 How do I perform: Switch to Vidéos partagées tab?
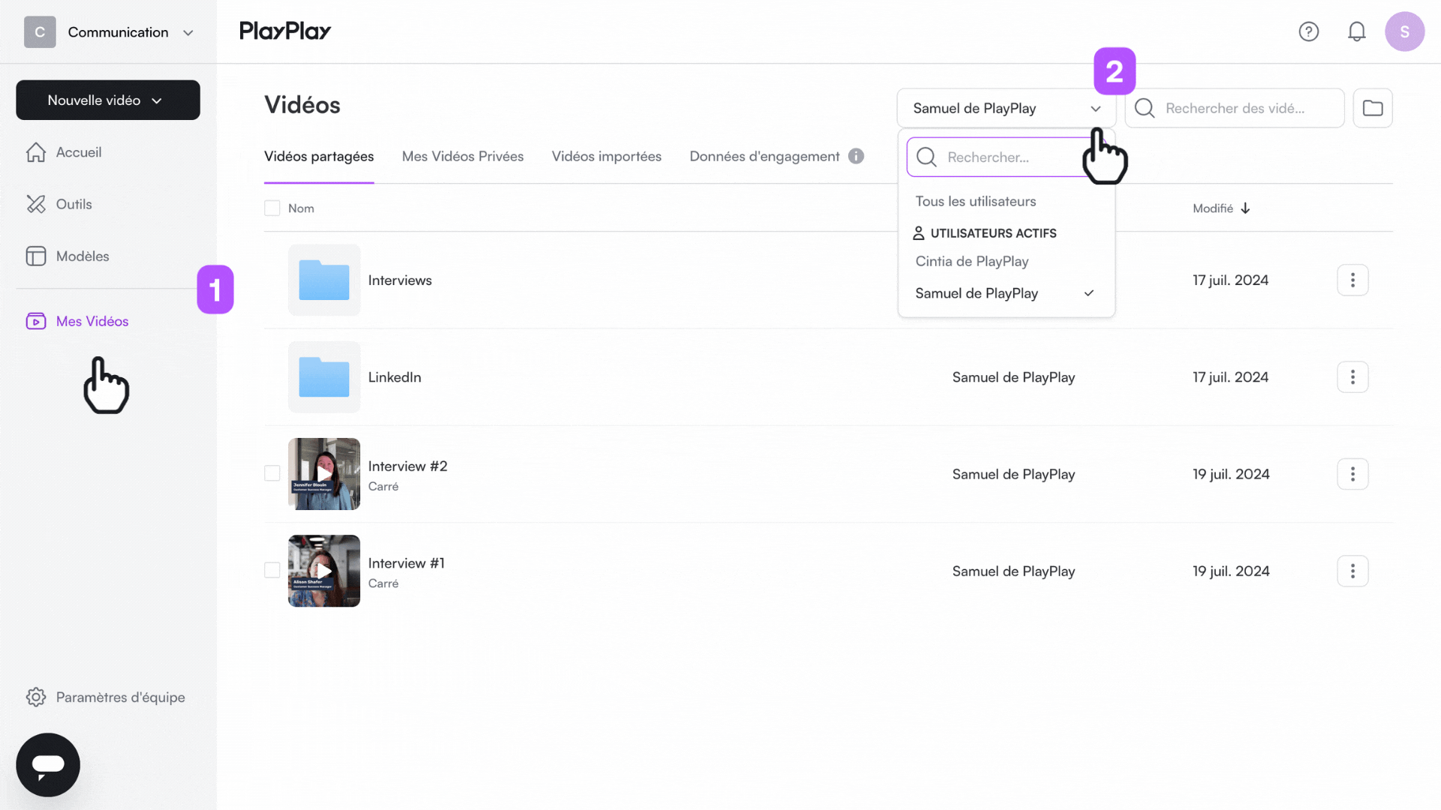click(319, 156)
